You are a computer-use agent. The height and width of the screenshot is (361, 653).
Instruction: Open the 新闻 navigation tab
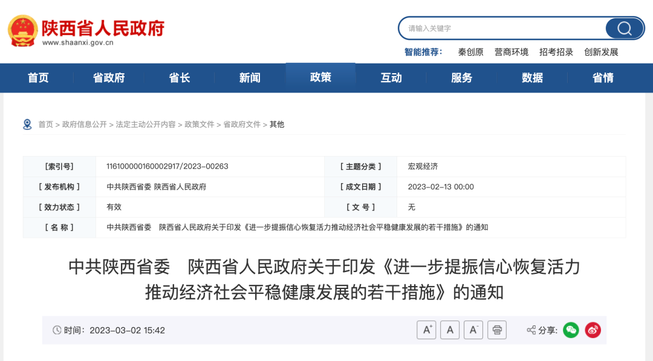pyautogui.click(x=250, y=78)
